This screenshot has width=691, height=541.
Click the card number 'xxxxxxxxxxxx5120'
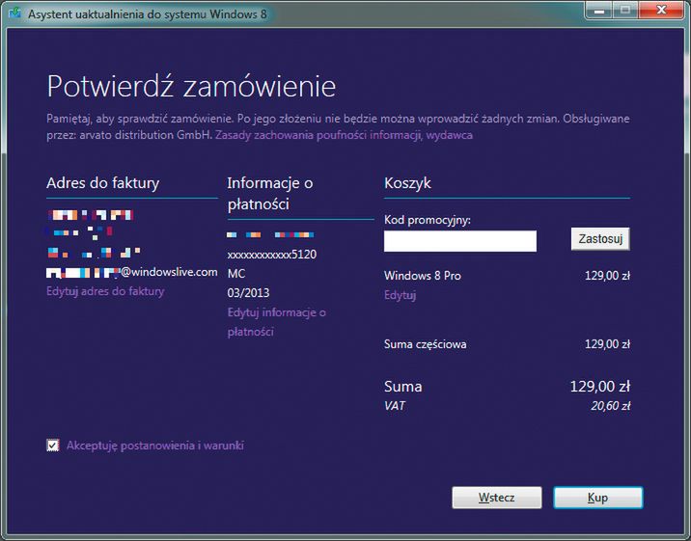[x=272, y=255]
